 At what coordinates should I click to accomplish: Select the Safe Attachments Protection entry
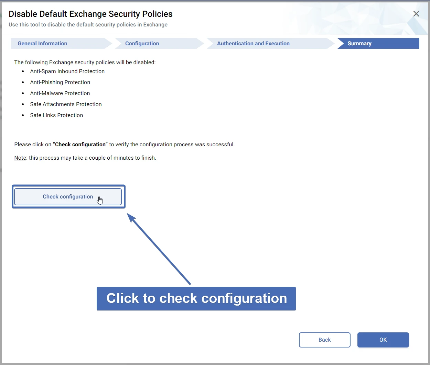(66, 104)
